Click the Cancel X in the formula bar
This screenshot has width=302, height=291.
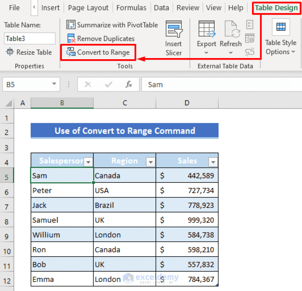[88, 84]
